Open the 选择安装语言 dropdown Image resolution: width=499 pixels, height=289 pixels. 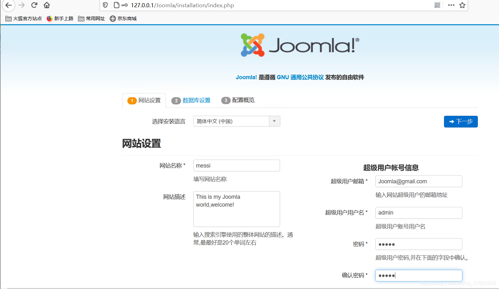[x=237, y=121]
